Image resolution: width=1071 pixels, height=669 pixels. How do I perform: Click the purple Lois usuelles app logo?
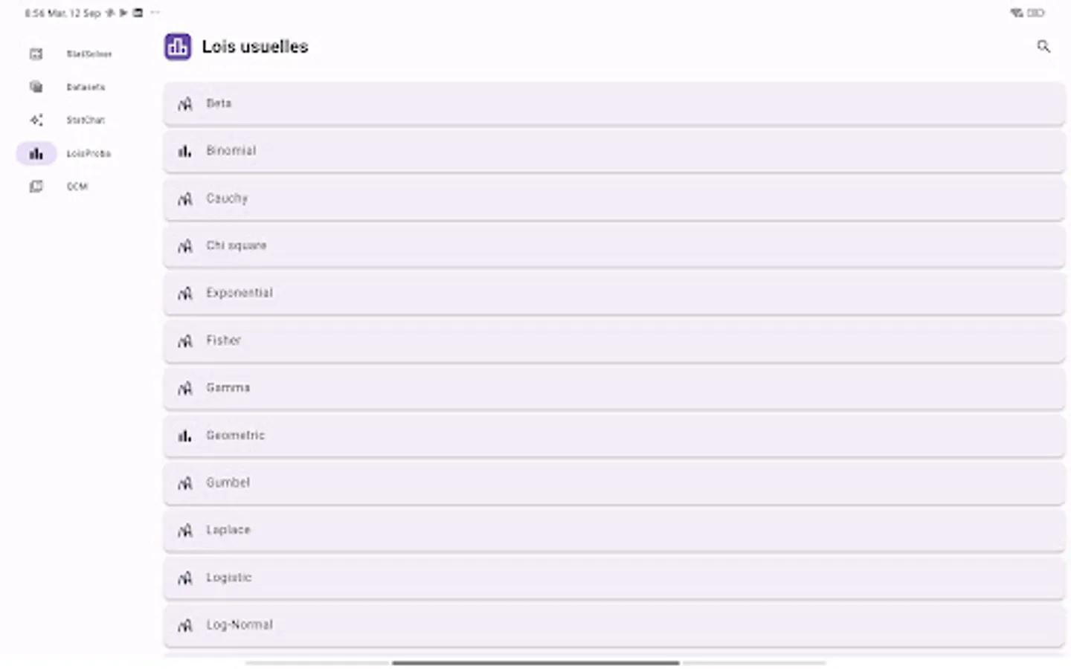point(178,47)
